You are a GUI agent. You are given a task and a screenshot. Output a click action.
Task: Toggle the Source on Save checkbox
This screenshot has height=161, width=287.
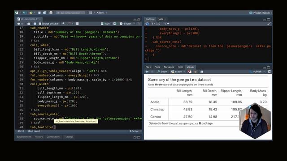tap(40, 24)
